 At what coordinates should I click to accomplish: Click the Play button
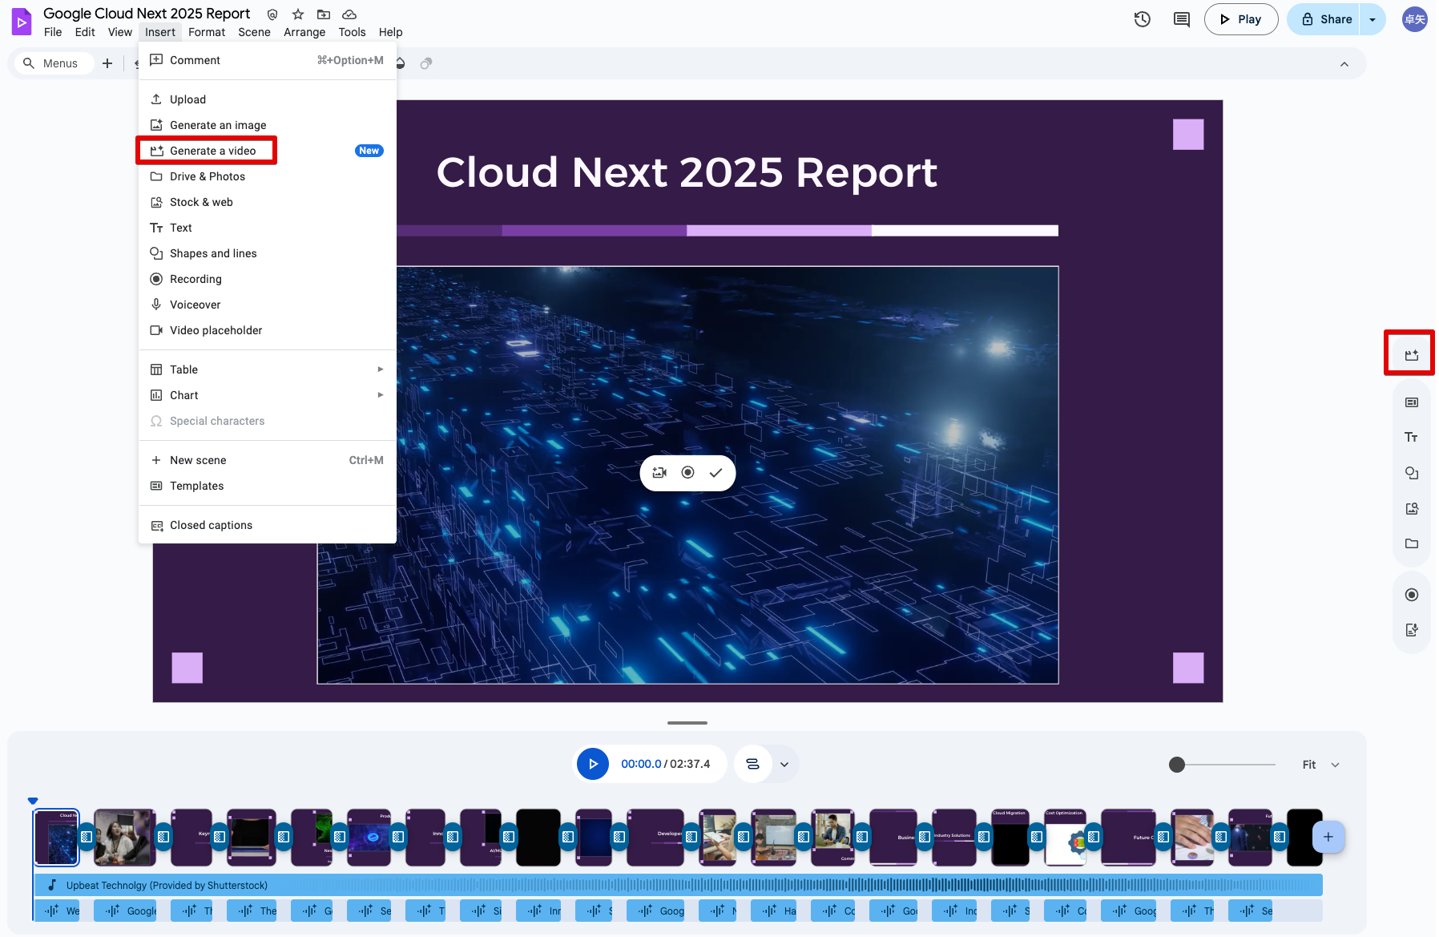pos(1240,19)
